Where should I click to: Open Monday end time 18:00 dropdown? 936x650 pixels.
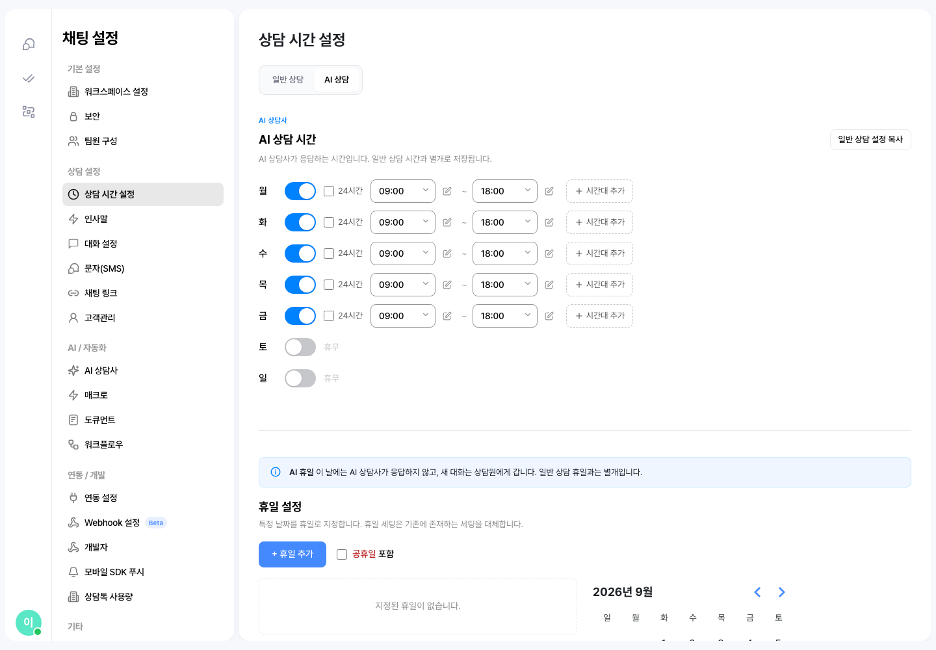coord(505,191)
